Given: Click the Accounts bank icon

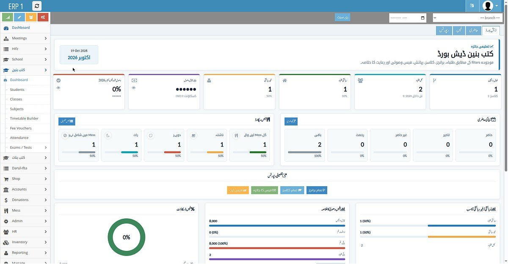Looking at the screenshot, I should [6, 189].
